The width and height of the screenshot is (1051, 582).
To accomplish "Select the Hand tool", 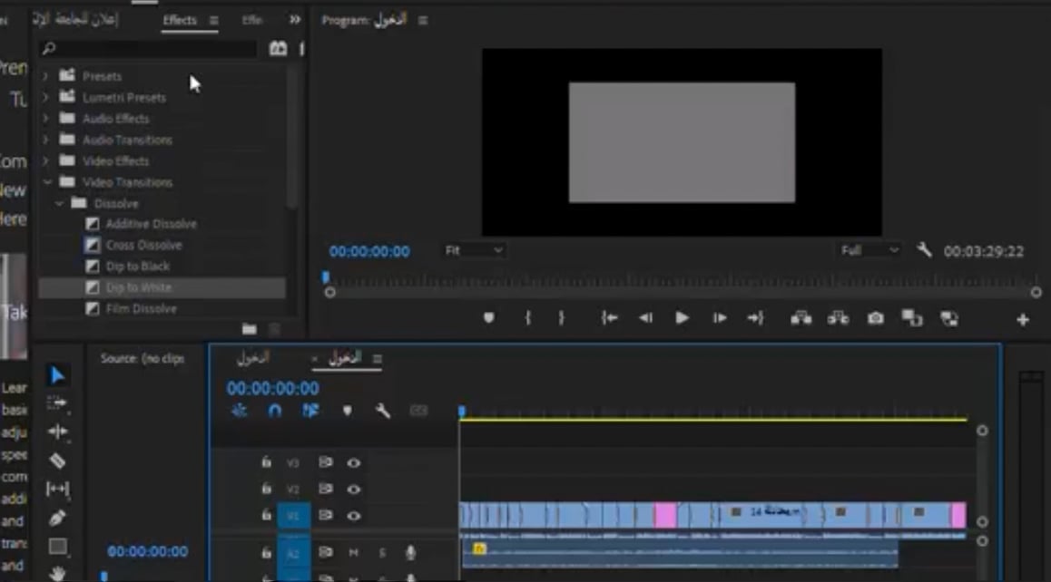I will click(x=58, y=573).
